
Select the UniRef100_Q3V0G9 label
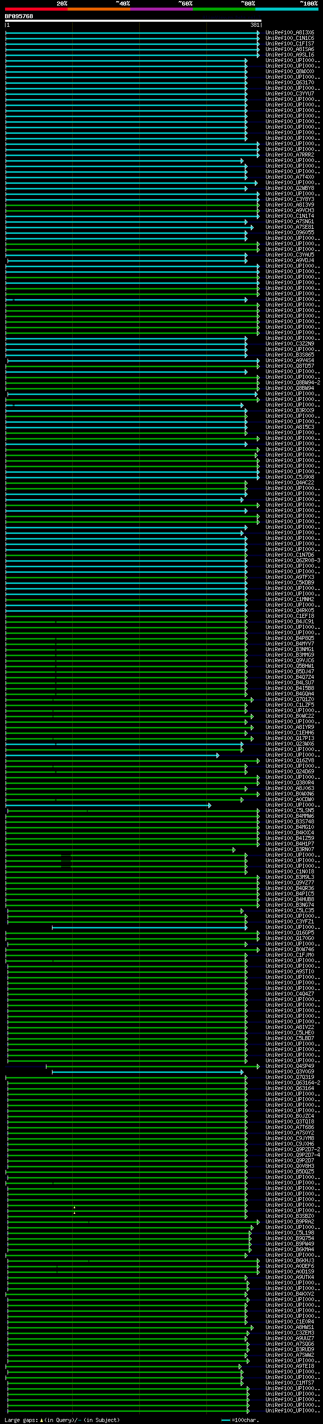tap(290, 1071)
